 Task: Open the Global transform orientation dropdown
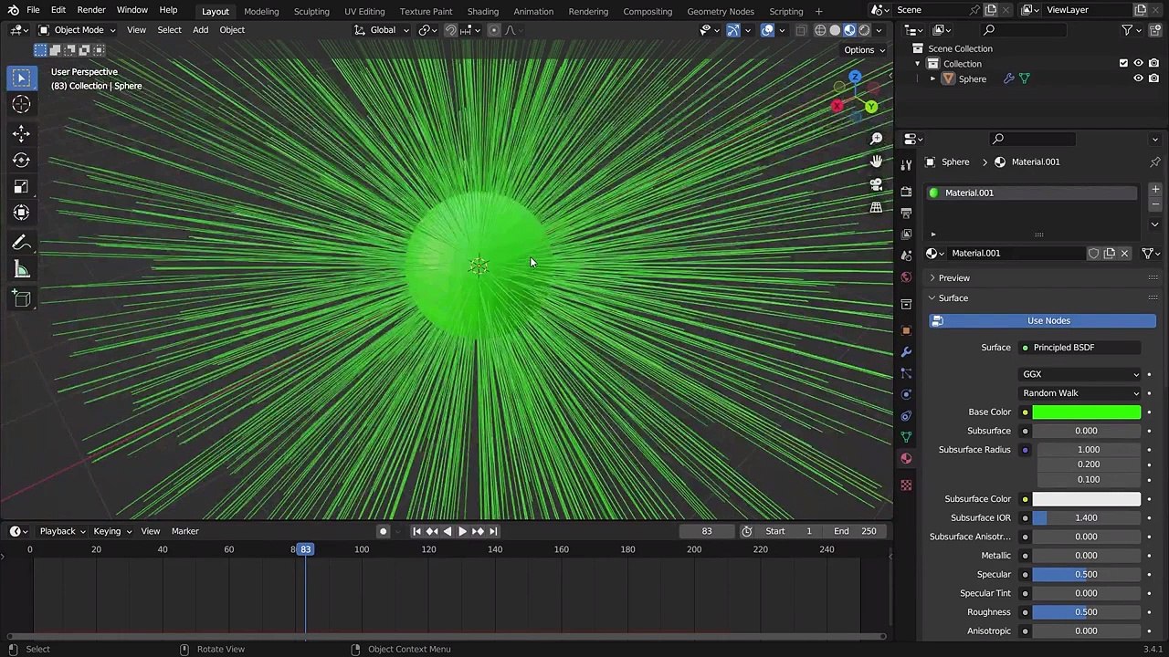click(x=383, y=30)
